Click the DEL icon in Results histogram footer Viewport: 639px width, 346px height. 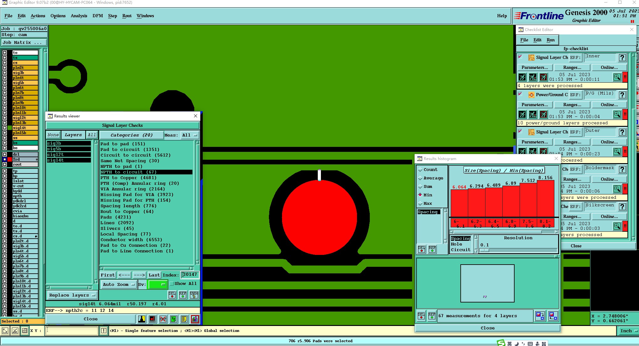pos(421,316)
